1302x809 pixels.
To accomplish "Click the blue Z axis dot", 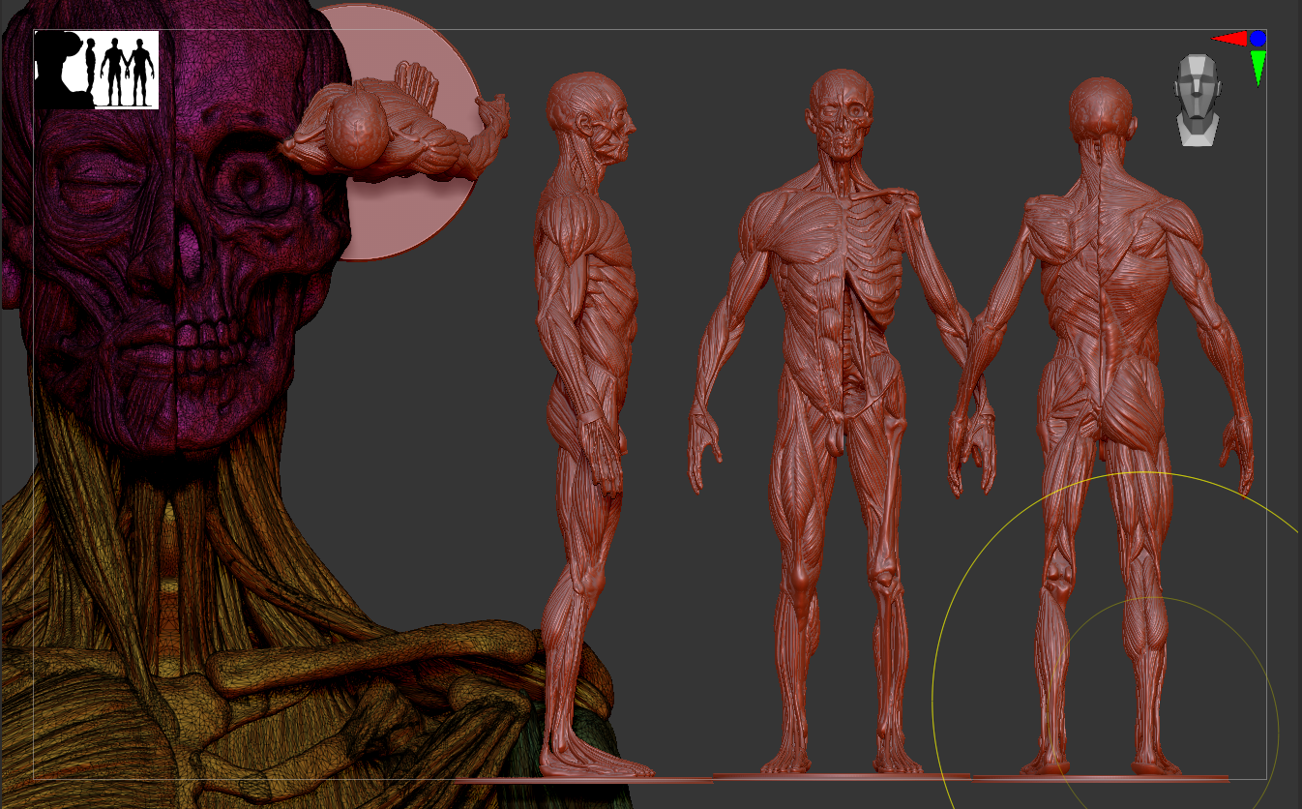I will tap(1258, 39).
